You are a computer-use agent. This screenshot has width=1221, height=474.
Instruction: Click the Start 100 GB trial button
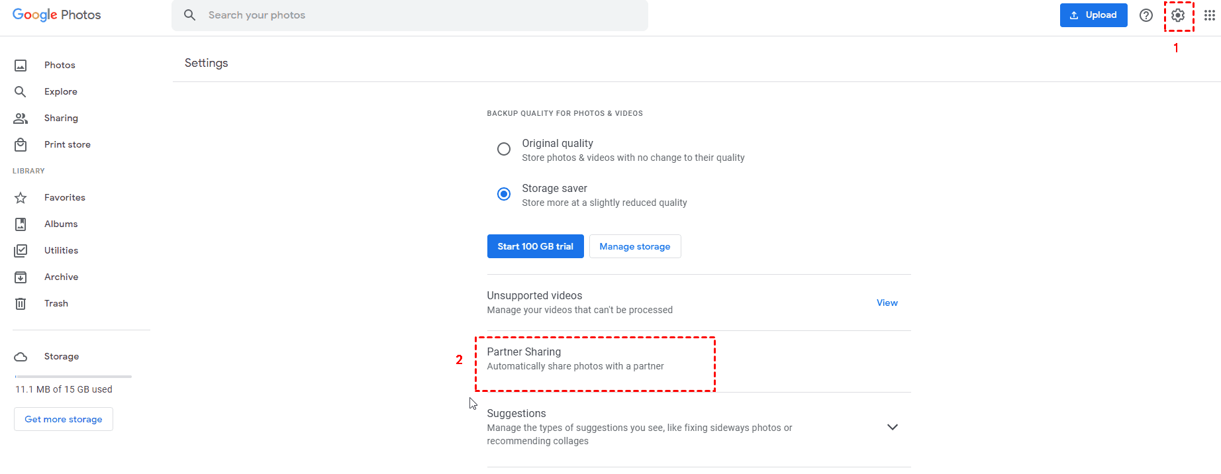point(535,246)
